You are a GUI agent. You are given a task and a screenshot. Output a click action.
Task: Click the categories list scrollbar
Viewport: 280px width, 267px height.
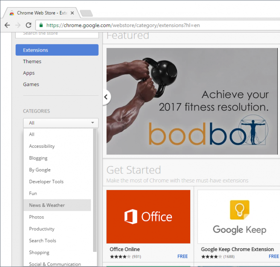click(95, 190)
